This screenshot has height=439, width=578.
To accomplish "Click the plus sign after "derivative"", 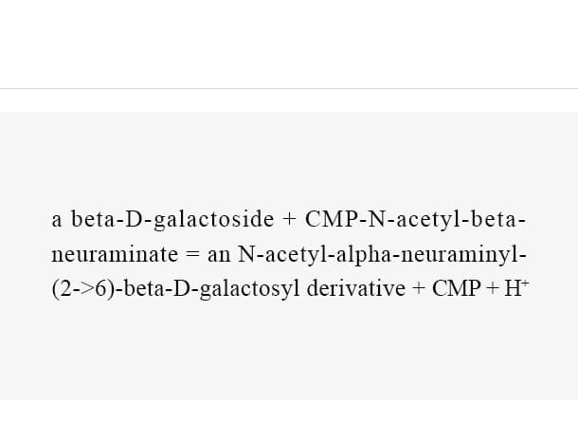I will (x=419, y=288).
